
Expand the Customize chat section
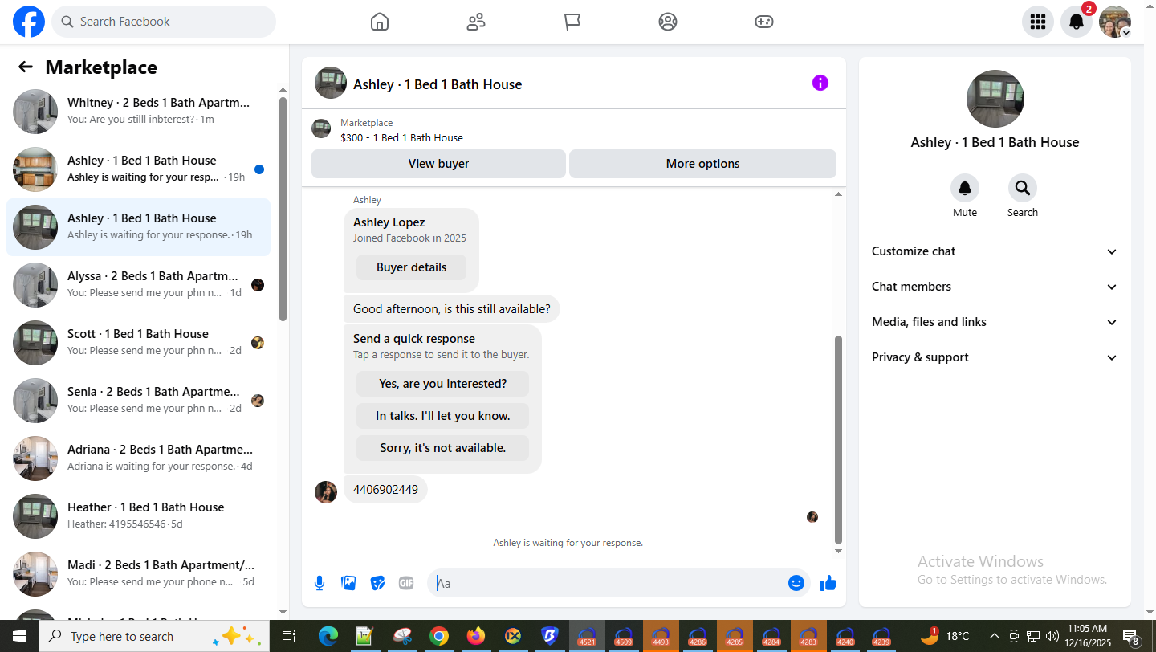click(x=995, y=251)
